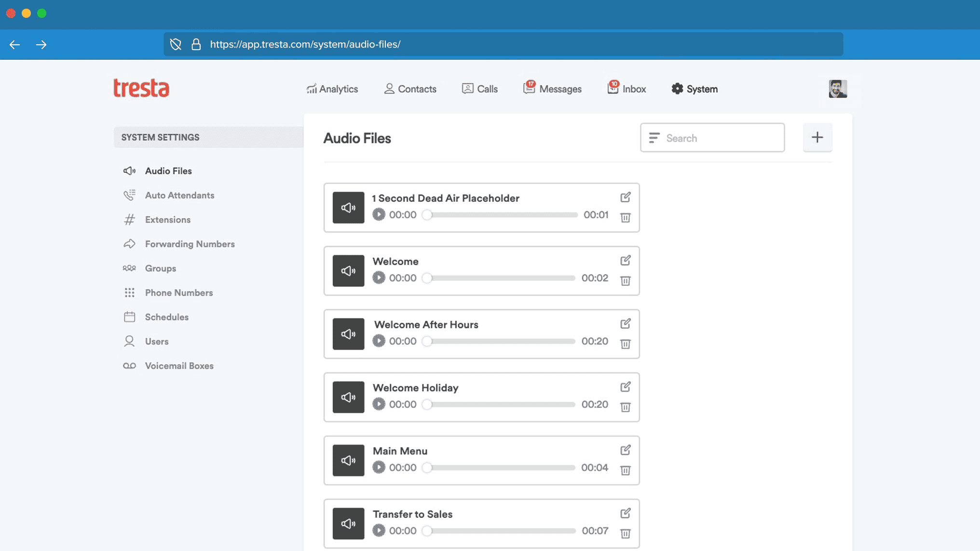Delete the Main Menu audio file
Viewport: 980px width, 551px height.
pos(626,470)
